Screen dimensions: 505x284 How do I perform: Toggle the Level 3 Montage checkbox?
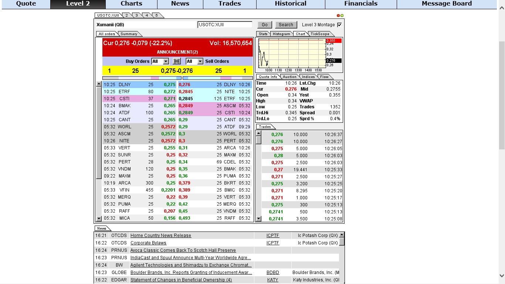click(x=339, y=25)
